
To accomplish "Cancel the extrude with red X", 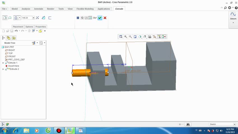I will tap(105, 18).
